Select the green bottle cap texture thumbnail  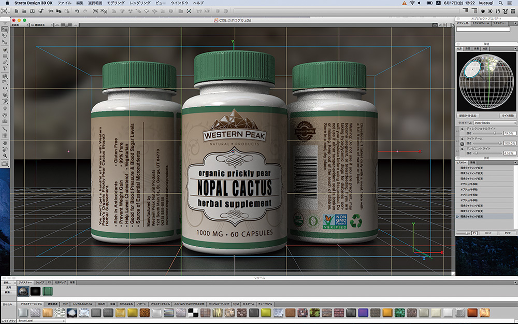pyautogui.click(x=48, y=291)
